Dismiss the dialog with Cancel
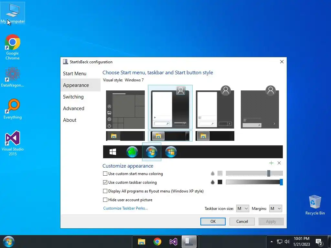Viewport: 331px width, 248px height. tap(242, 222)
